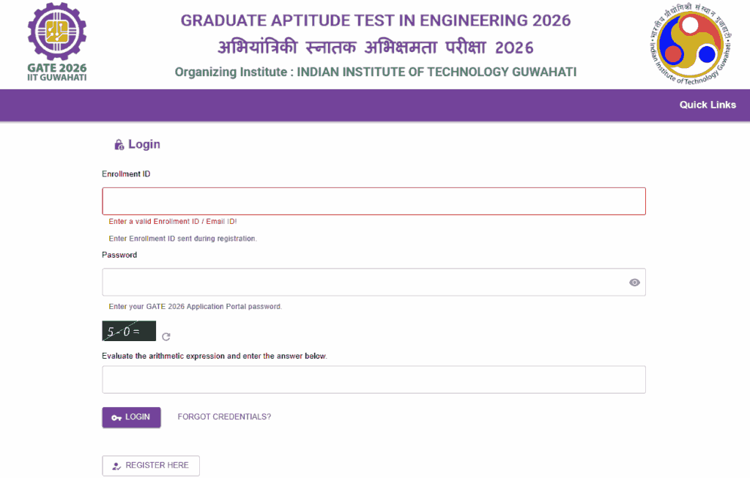Image resolution: width=750 pixels, height=478 pixels.
Task: Focus the Password input field
Action: click(374, 282)
